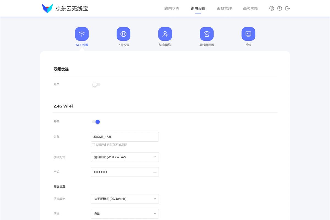330x220 pixels.
Task: Select the 局域网设置 LAN icon
Action: pyautogui.click(x=207, y=34)
